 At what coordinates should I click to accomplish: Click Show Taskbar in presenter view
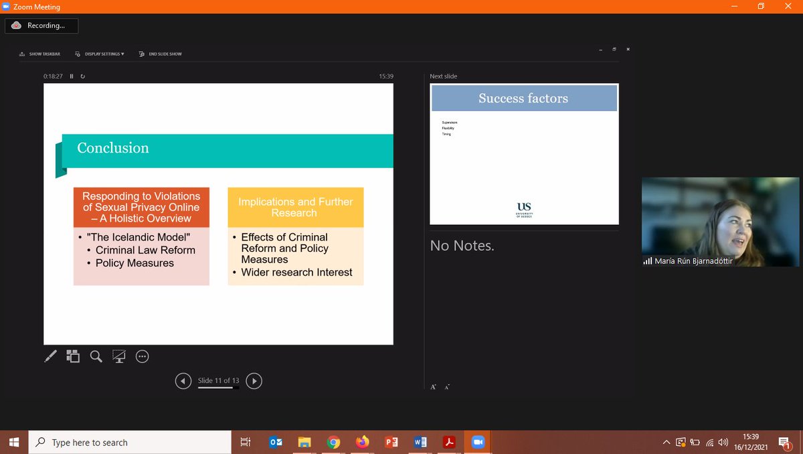point(40,54)
